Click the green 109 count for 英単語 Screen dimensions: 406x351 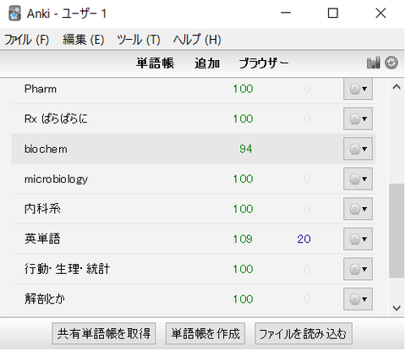pyautogui.click(x=243, y=239)
